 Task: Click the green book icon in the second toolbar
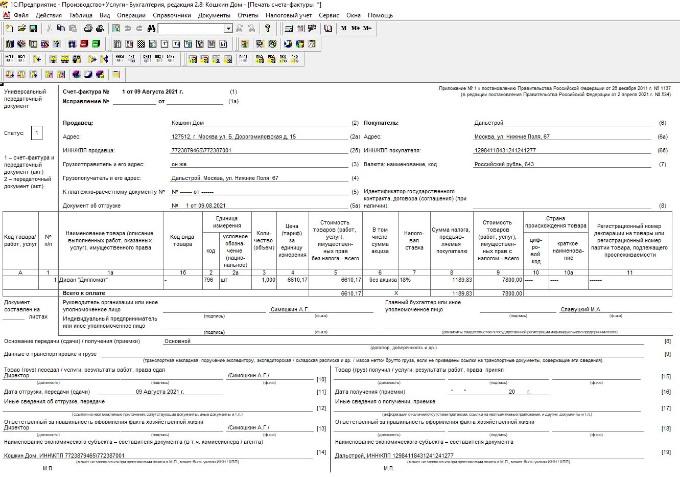(96, 44)
